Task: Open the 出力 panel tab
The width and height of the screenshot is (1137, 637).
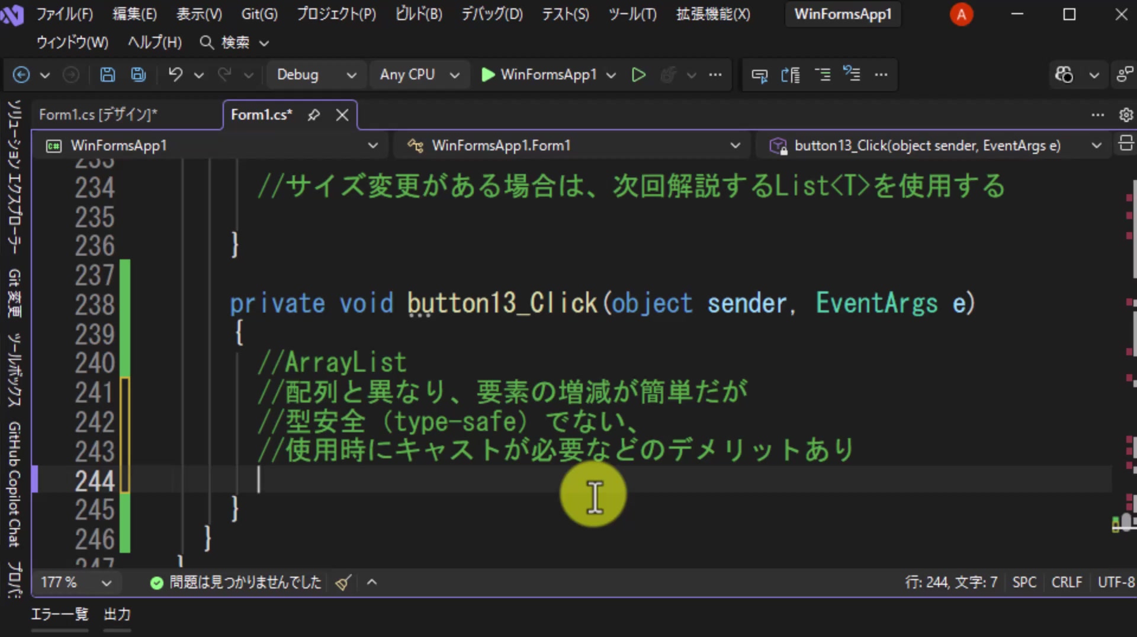Action: [x=117, y=615]
